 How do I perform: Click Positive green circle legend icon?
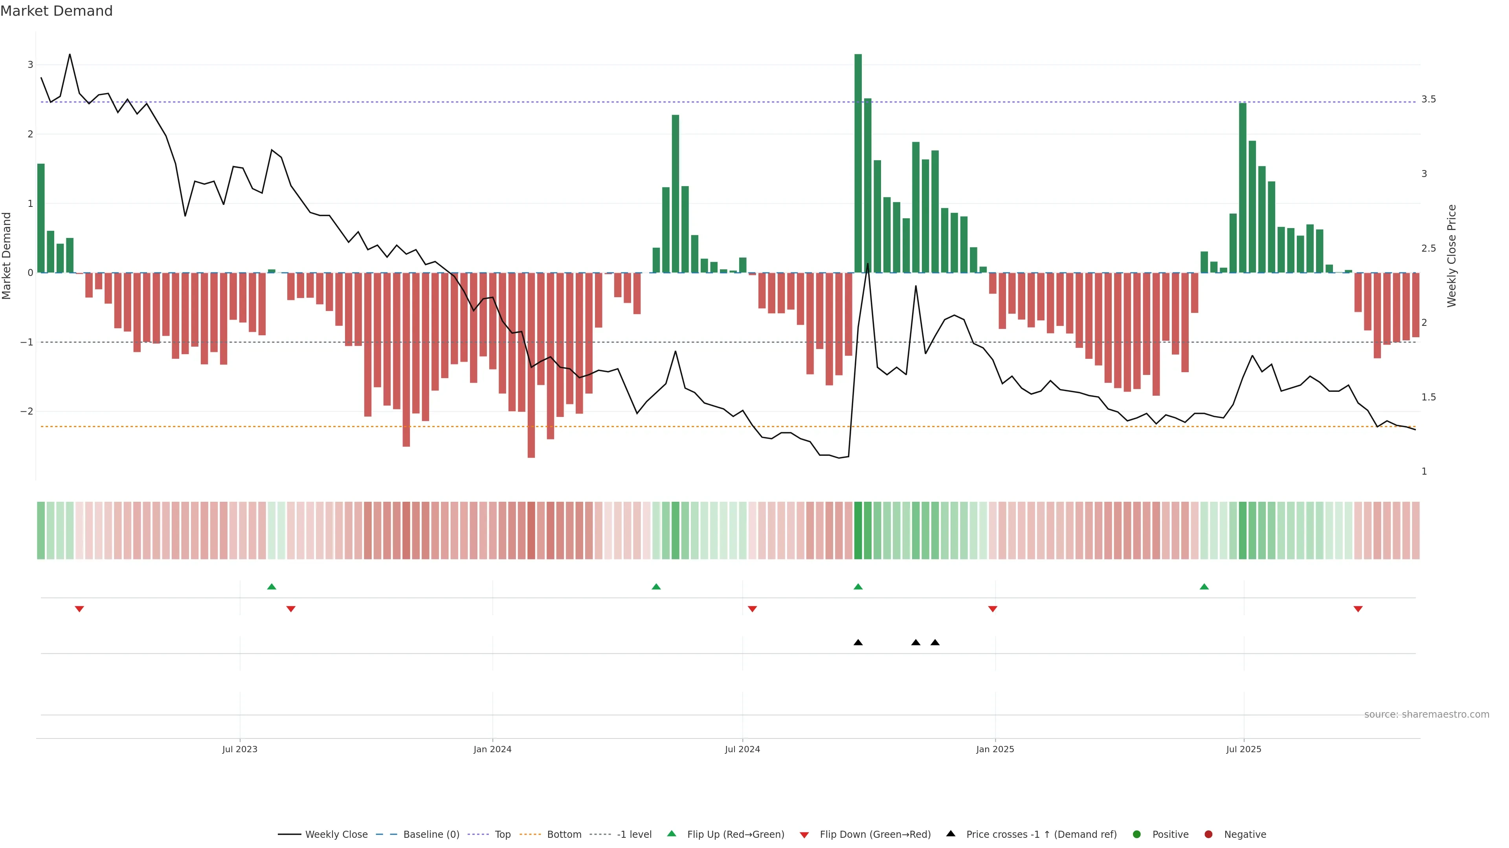point(1137,834)
